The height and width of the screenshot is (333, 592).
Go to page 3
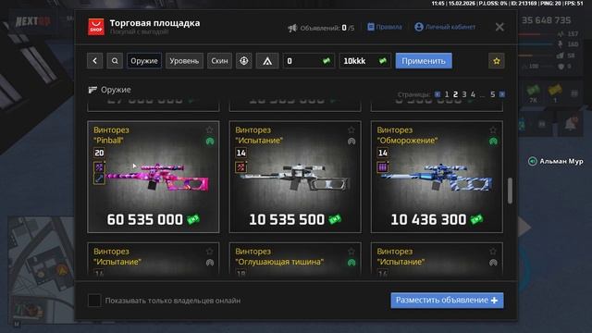coord(464,94)
